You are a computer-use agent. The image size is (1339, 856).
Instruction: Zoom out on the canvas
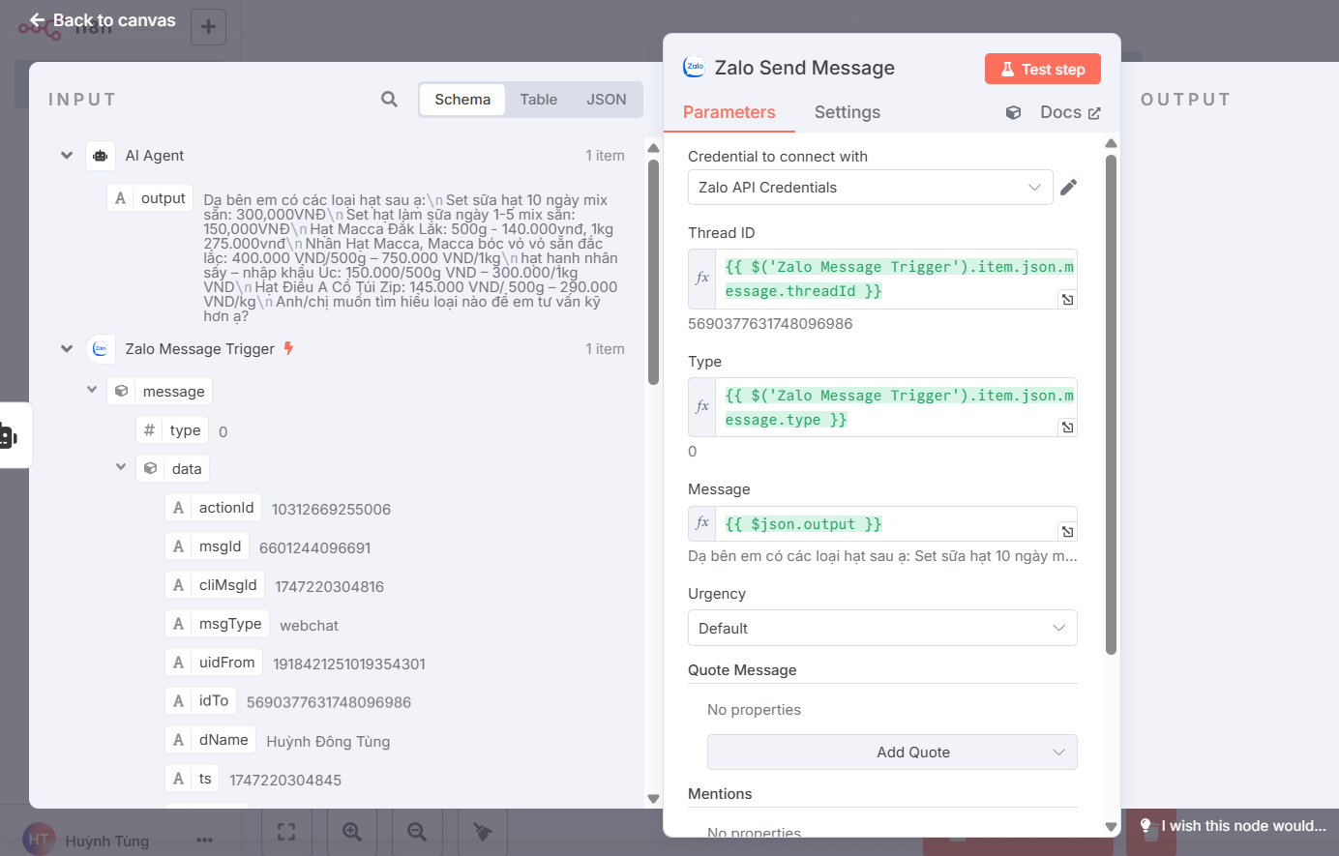point(417,832)
